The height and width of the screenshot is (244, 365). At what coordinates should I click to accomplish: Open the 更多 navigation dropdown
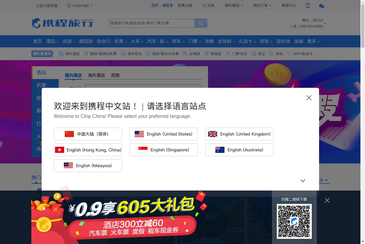[x=314, y=41]
